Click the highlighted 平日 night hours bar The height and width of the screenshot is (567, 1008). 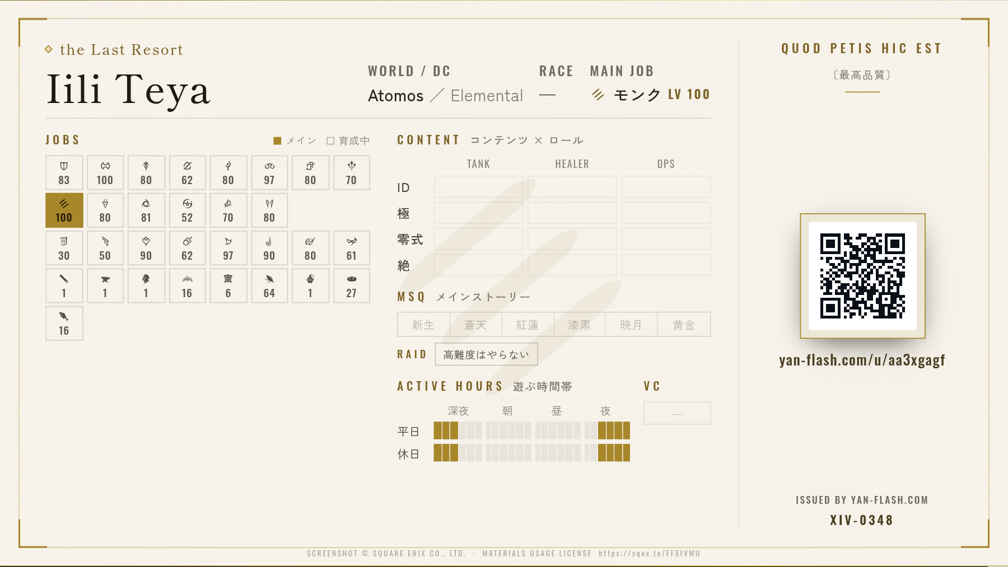coord(614,430)
